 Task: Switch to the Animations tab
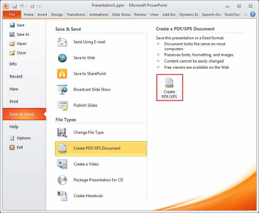click(99, 15)
